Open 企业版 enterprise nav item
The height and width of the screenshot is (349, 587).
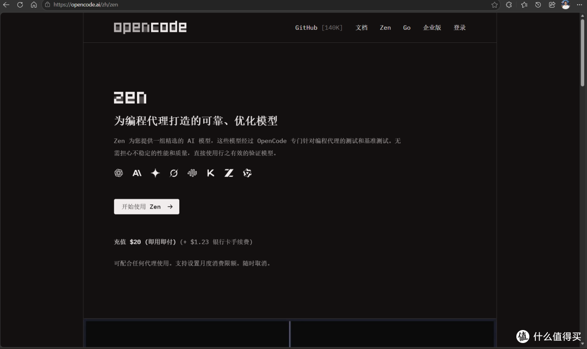click(x=432, y=28)
